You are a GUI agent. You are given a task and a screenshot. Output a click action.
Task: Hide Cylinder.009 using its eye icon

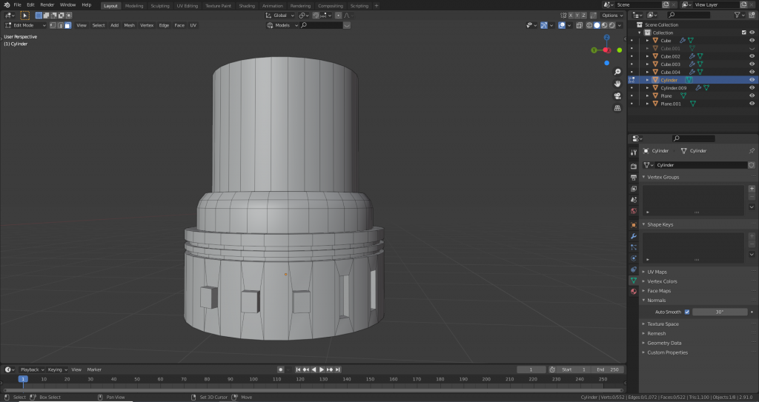752,88
